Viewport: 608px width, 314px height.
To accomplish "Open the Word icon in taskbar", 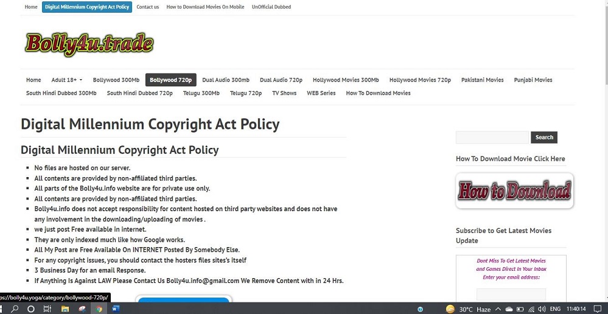I will pyautogui.click(x=116, y=309).
